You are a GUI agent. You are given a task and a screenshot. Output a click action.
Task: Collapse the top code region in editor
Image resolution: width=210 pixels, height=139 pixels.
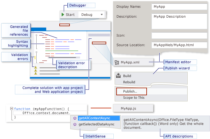pos(36,35)
